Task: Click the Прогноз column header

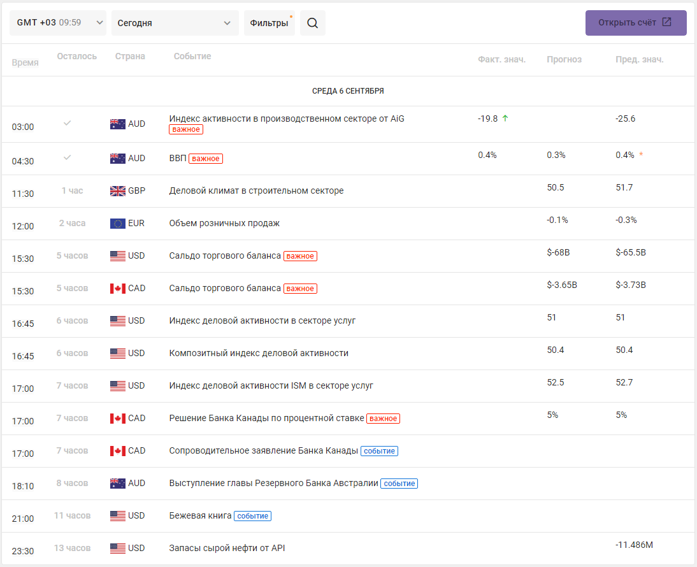Action: click(564, 59)
